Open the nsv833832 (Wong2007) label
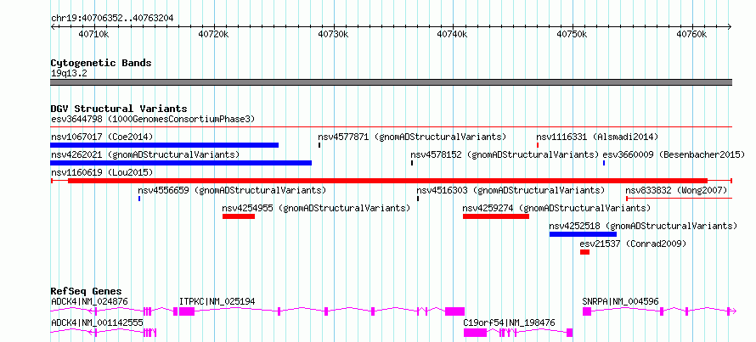Viewport: 756px width, 342px height. pos(676,190)
